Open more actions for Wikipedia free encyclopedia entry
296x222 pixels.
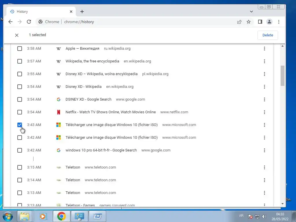point(264,61)
